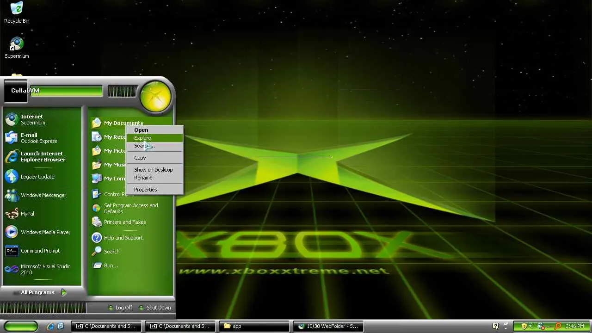Click the green Start button

(21, 326)
